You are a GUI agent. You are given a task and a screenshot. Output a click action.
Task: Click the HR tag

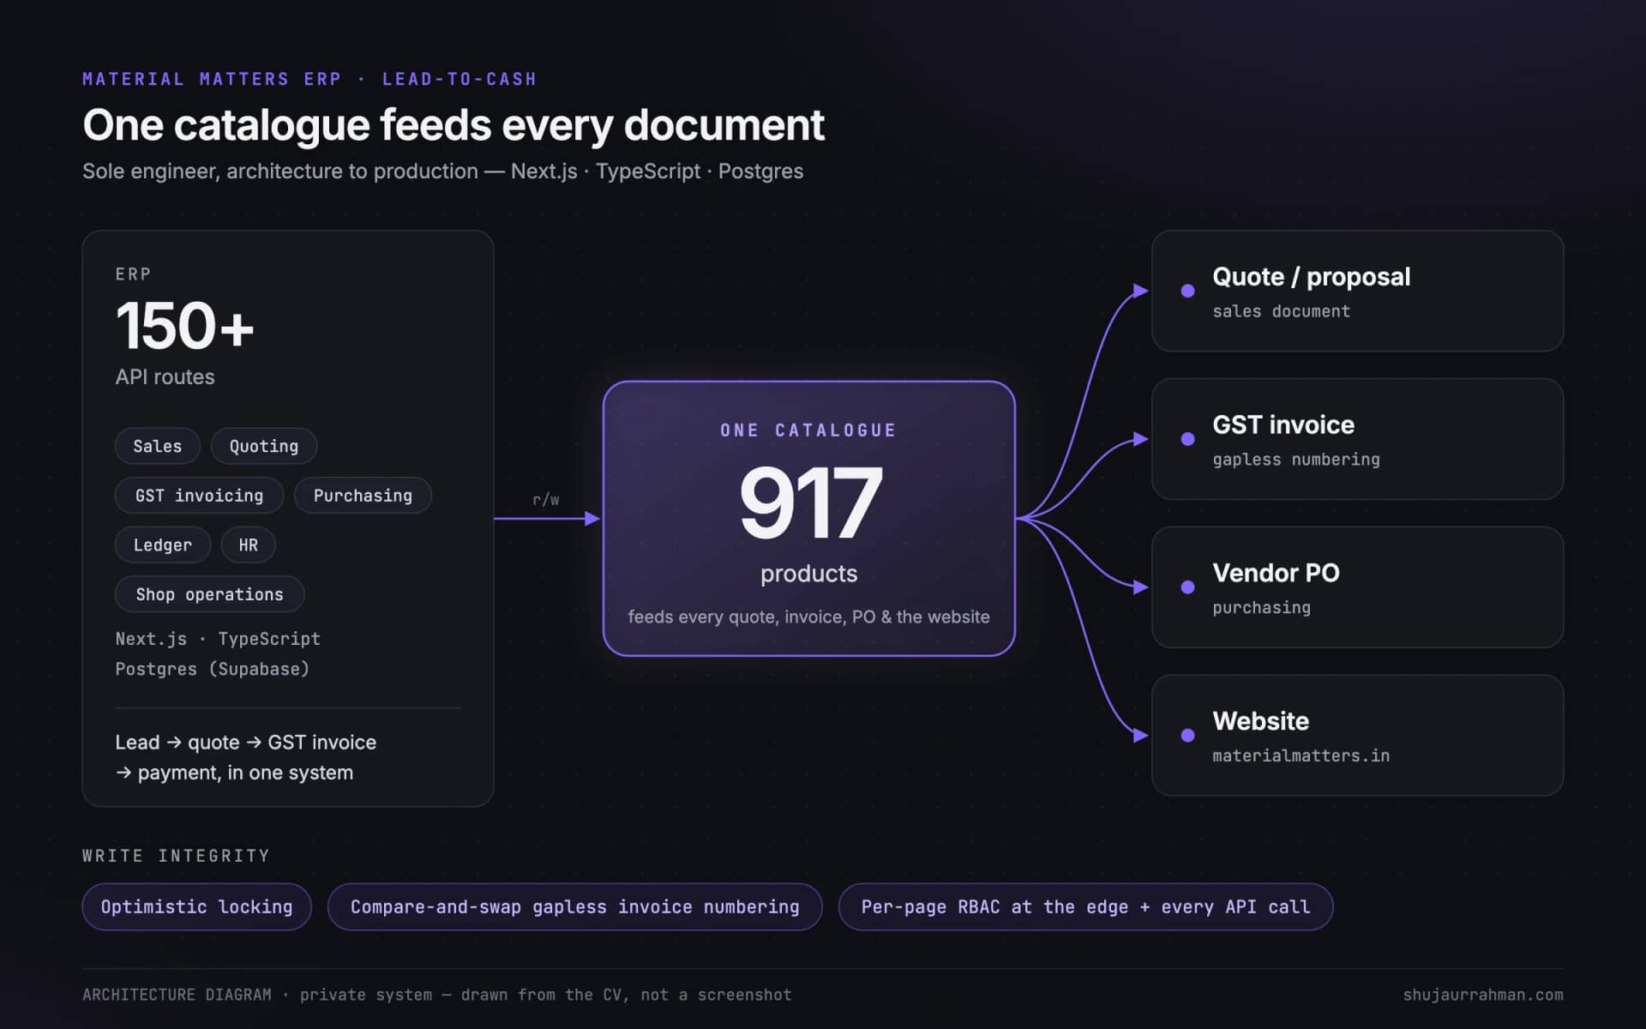[x=249, y=545]
